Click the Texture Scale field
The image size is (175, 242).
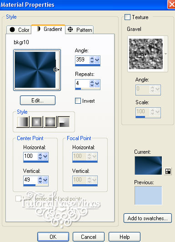148,112
